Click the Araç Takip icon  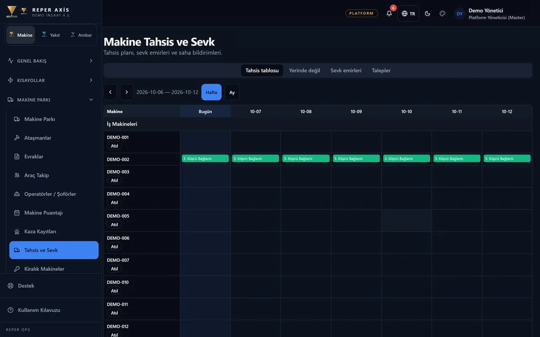coord(17,175)
